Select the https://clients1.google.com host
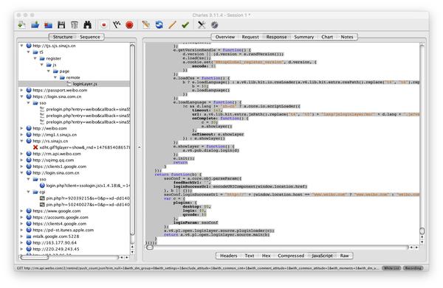This screenshot has width=443, height=288. click(x=59, y=166)
